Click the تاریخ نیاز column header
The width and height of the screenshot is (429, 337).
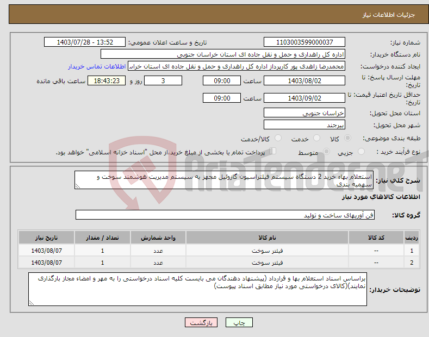pos(47,238)
